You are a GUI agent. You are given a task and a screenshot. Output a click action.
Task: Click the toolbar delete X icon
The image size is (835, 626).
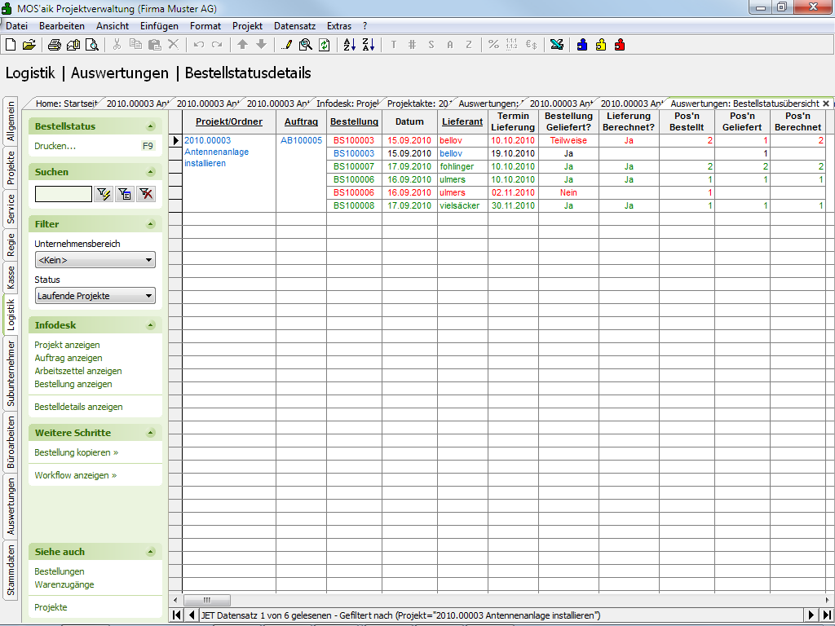coord(174,46)
